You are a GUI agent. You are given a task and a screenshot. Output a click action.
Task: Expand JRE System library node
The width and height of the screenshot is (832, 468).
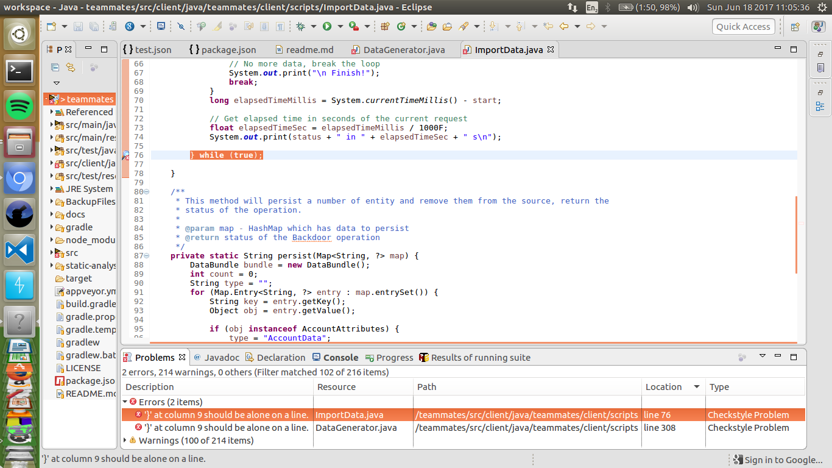tap(52, 189)
